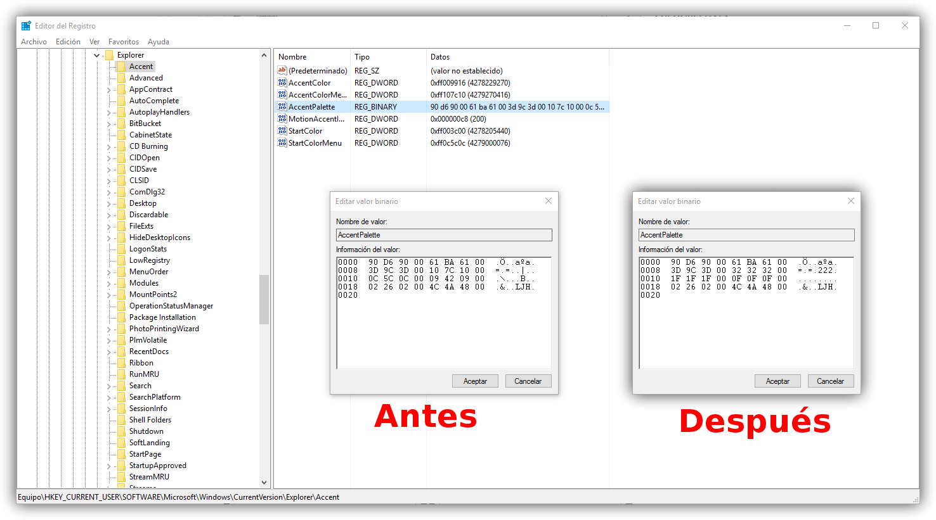936x520 pixels.
Task: Click the key tree scrollbar up arrow
Action: click(264, 56)
